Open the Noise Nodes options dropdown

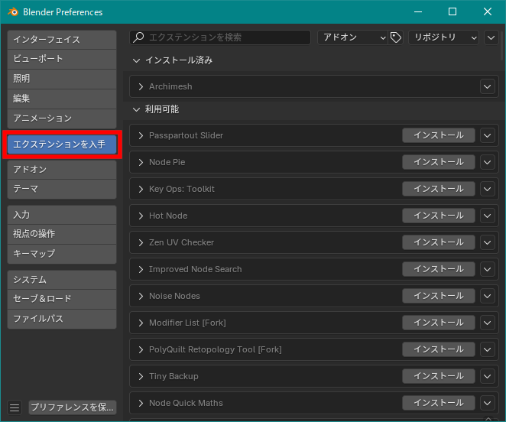[488, 297]
